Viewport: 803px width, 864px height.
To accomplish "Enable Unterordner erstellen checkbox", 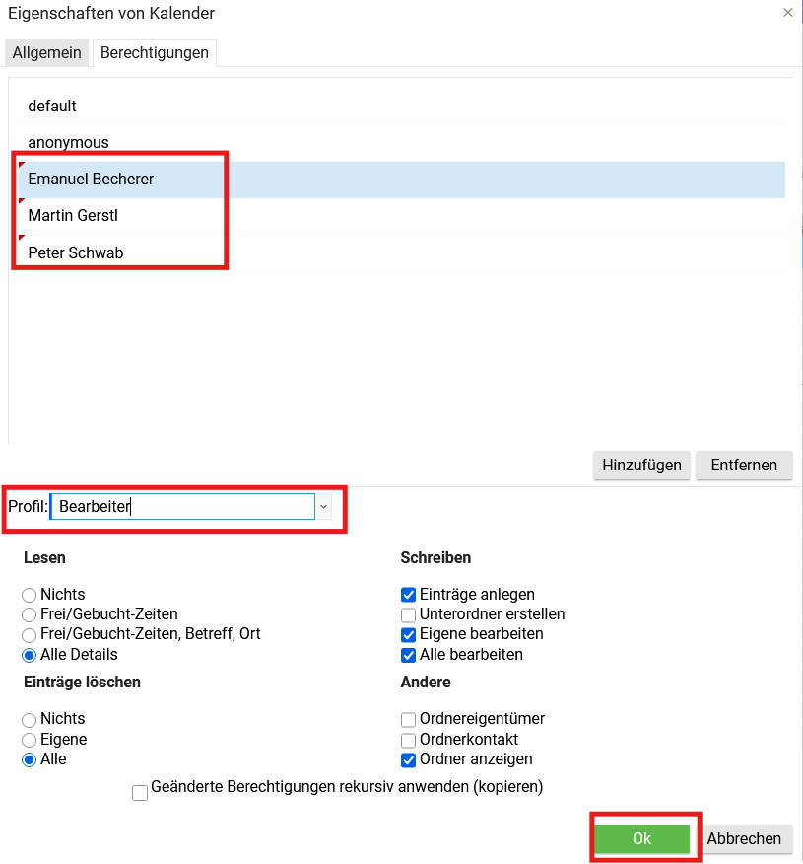I will click(409, 614).
